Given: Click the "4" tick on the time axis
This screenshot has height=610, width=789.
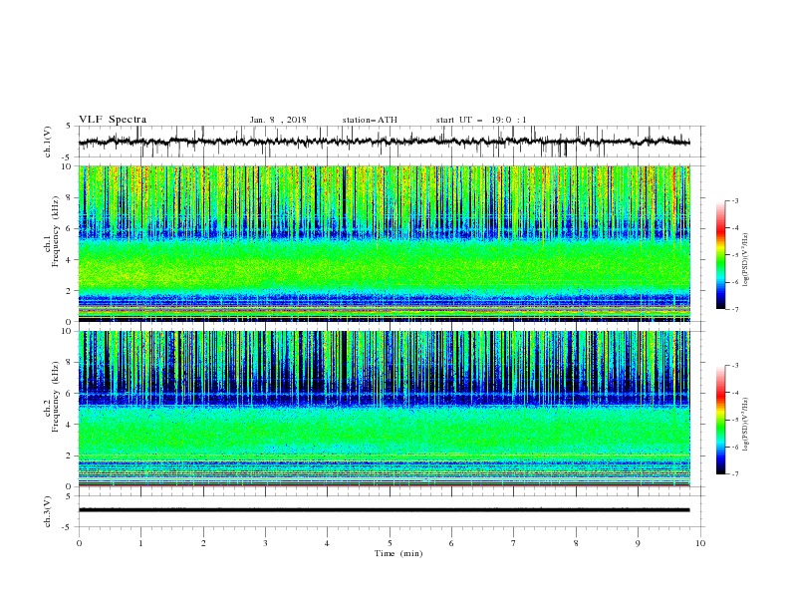Looking at the screenshot, I should pos(327,543).
